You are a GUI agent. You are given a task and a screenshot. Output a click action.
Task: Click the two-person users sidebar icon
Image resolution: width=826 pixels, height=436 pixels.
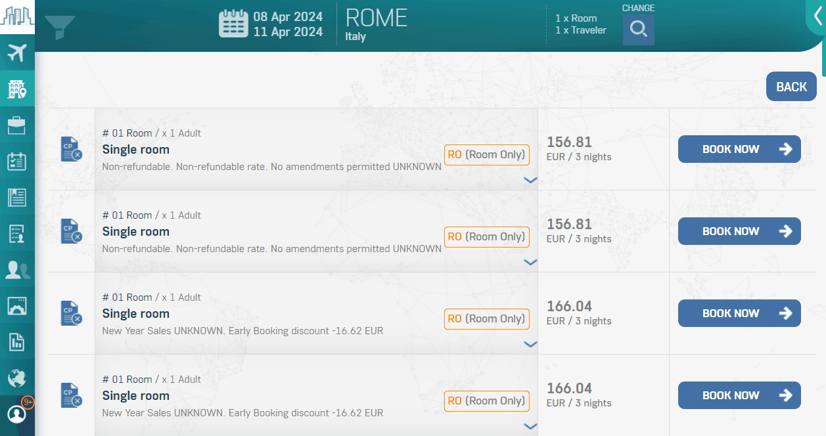pos(16,270)
